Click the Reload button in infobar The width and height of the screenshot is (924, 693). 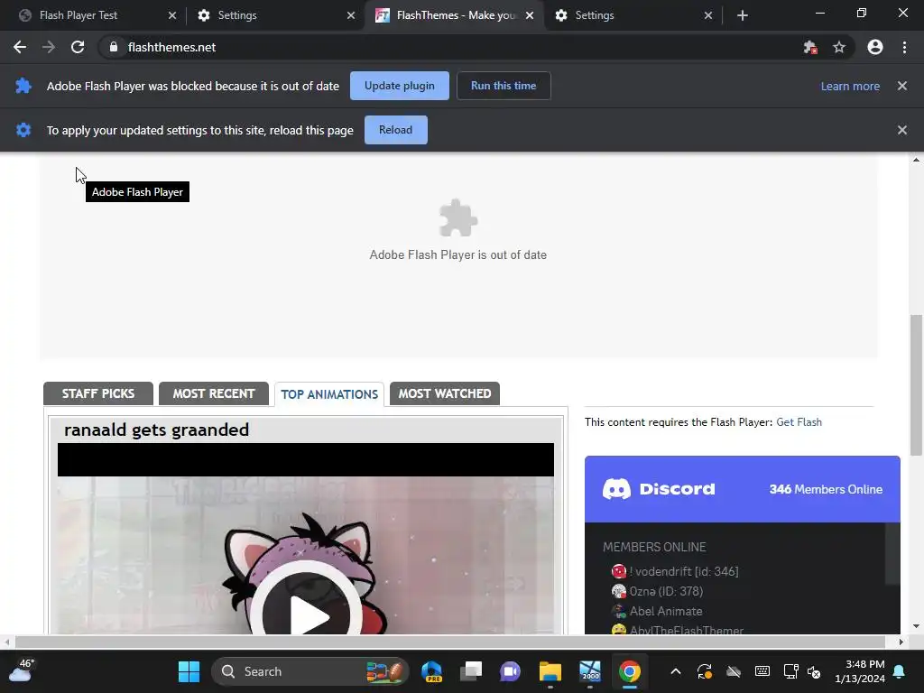[x=395, y=130]
